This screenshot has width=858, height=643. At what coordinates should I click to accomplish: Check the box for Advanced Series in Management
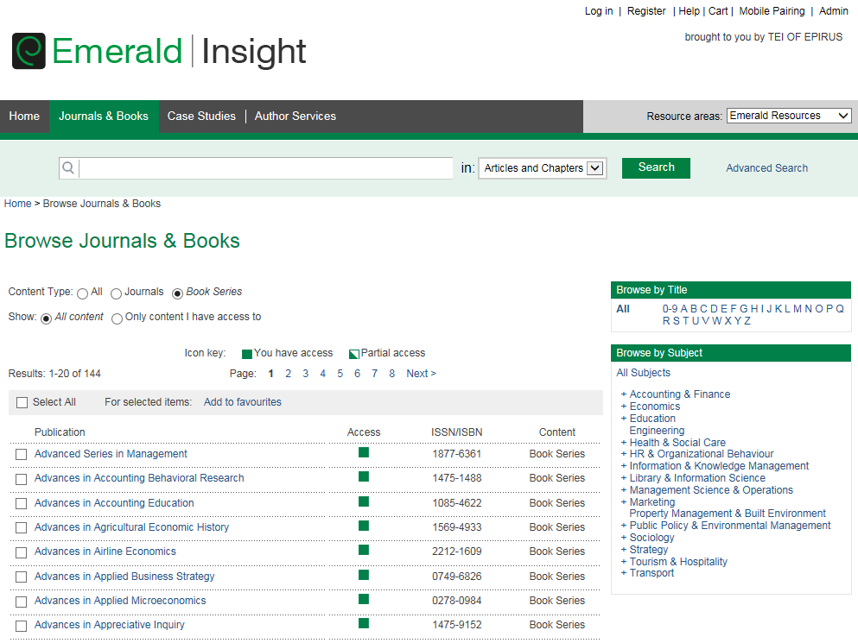click(22, 454)
